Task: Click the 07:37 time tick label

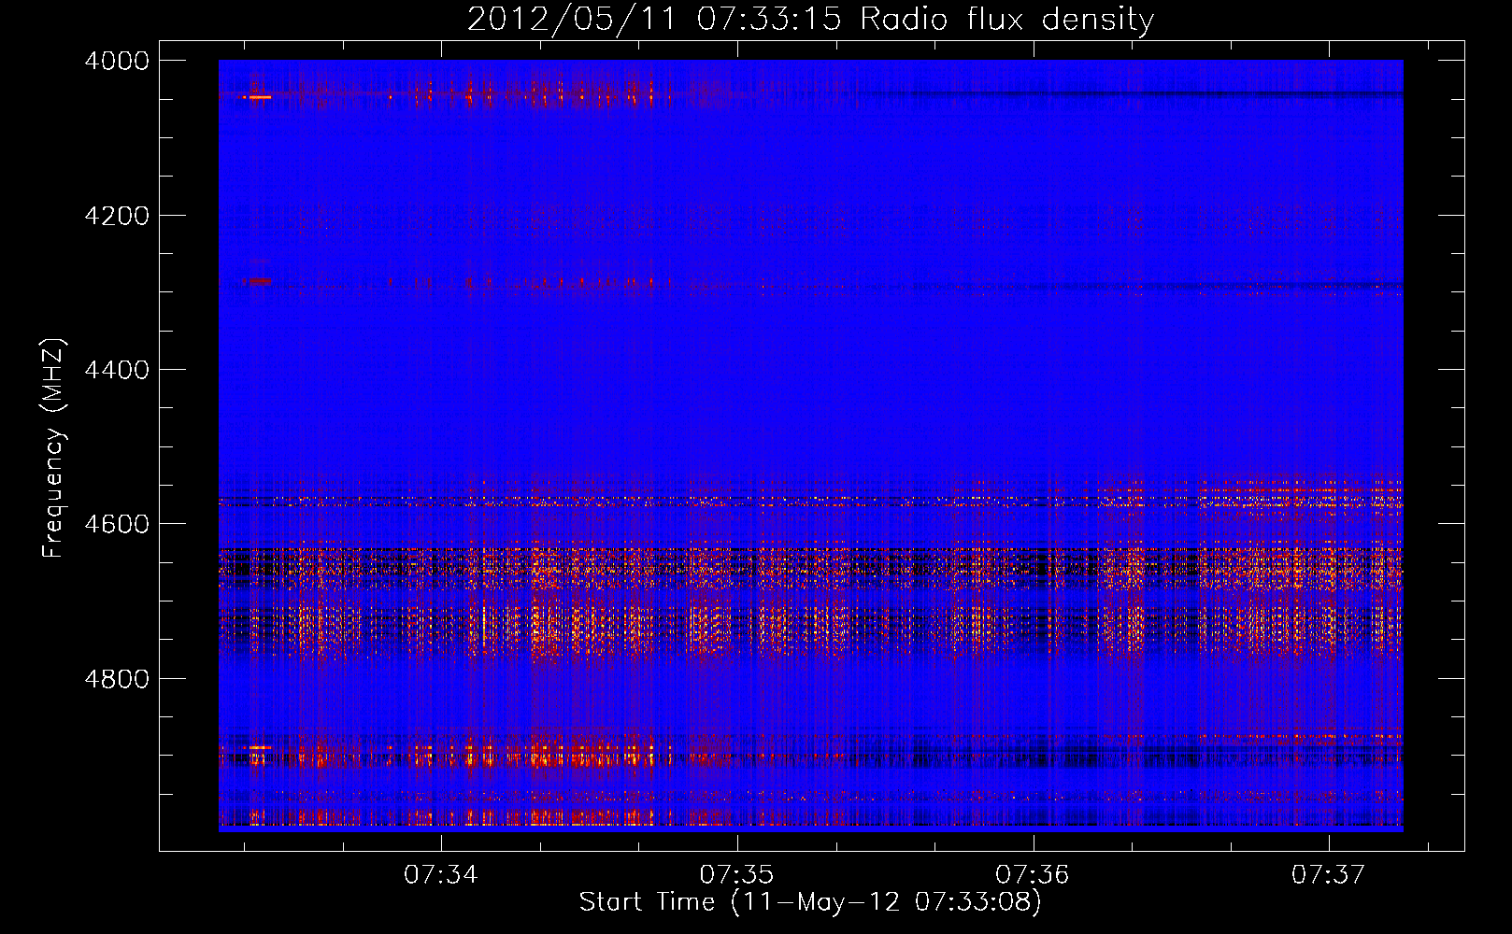Action: point(1328,875)
